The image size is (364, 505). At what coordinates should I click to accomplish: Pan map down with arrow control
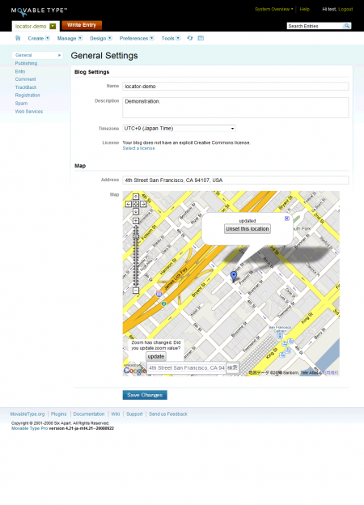(x=136, y=211)
